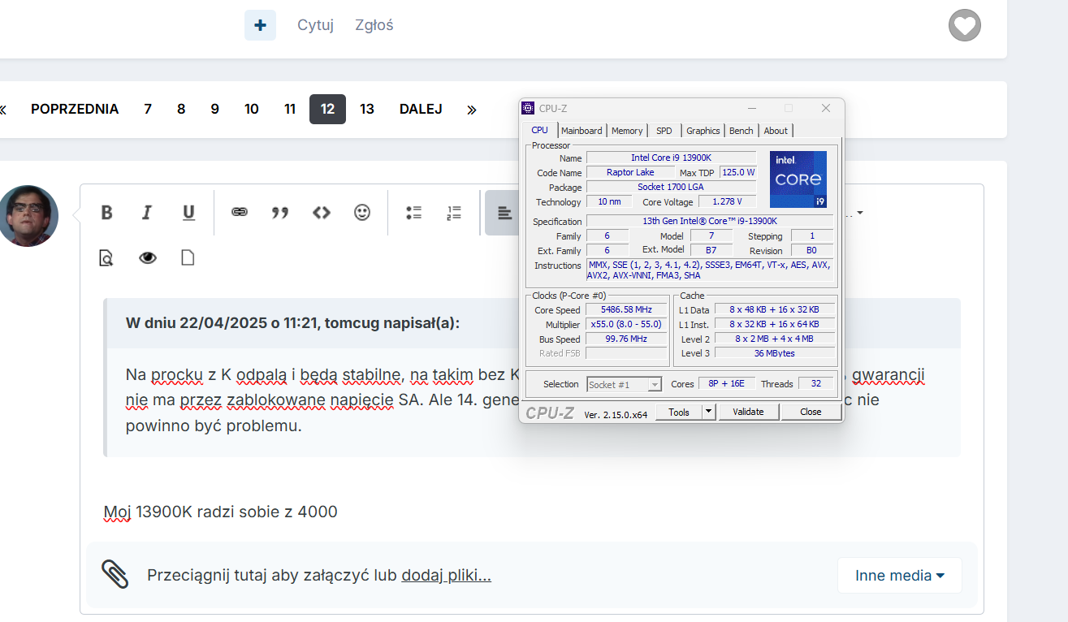Insert a bulleted list
This screenshot has height=622, width=1068.
click(414, 213)
